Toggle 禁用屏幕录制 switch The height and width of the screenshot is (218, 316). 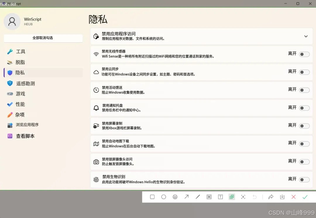pos(304,126)
